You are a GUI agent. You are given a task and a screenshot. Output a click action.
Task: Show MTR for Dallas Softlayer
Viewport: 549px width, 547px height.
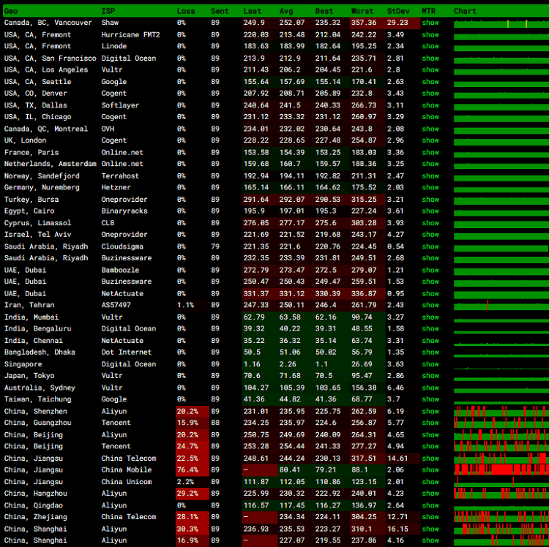(x=430, y=105)
